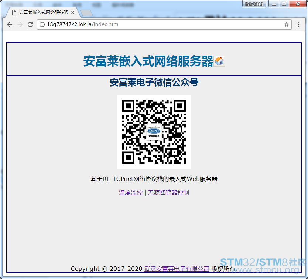
Task: Close the 安富莱嵌入式网络服务器 tab
Action: 73,13
